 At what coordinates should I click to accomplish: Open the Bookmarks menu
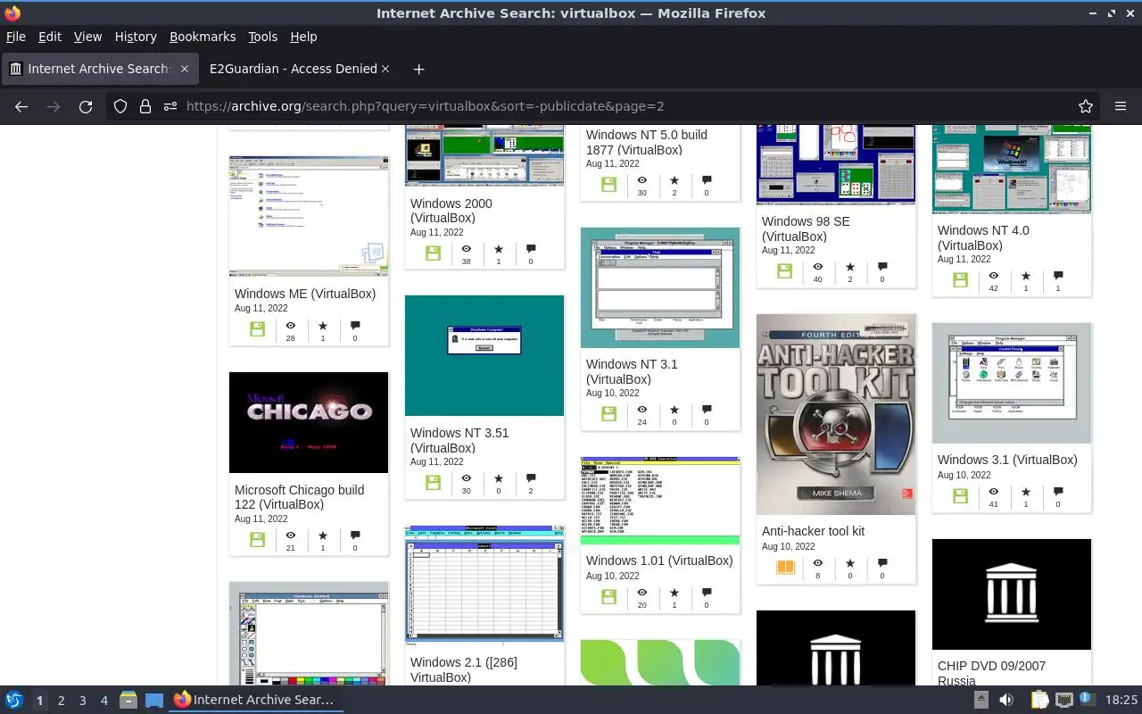click(x=203, y=37)
